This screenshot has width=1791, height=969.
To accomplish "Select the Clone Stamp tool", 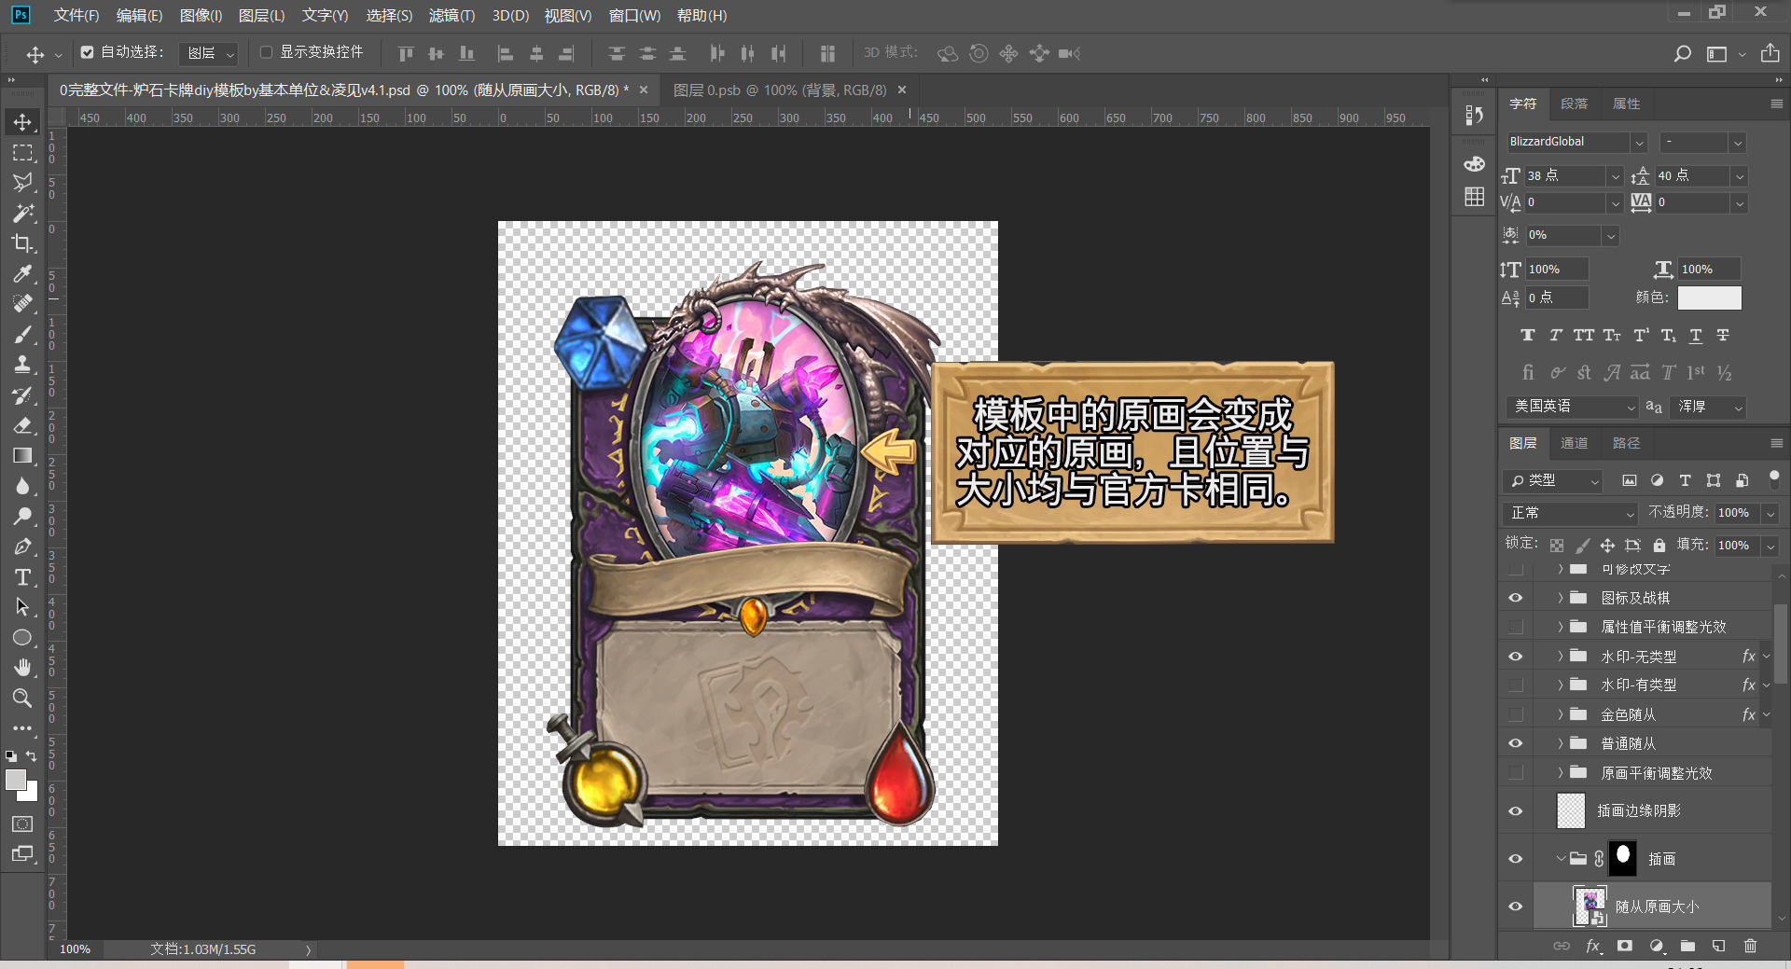I will 22,364.
